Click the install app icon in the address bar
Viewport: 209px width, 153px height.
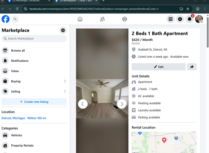[x=181, y=9]
